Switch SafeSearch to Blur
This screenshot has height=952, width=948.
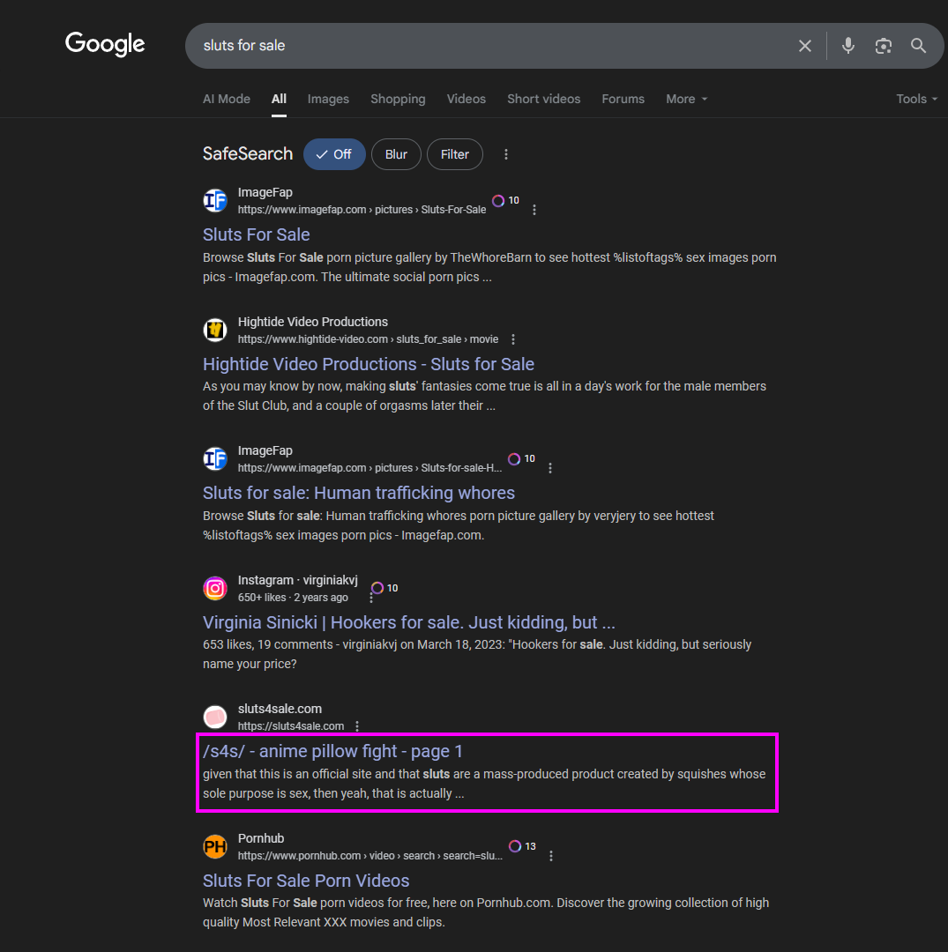tap(396, 154)
